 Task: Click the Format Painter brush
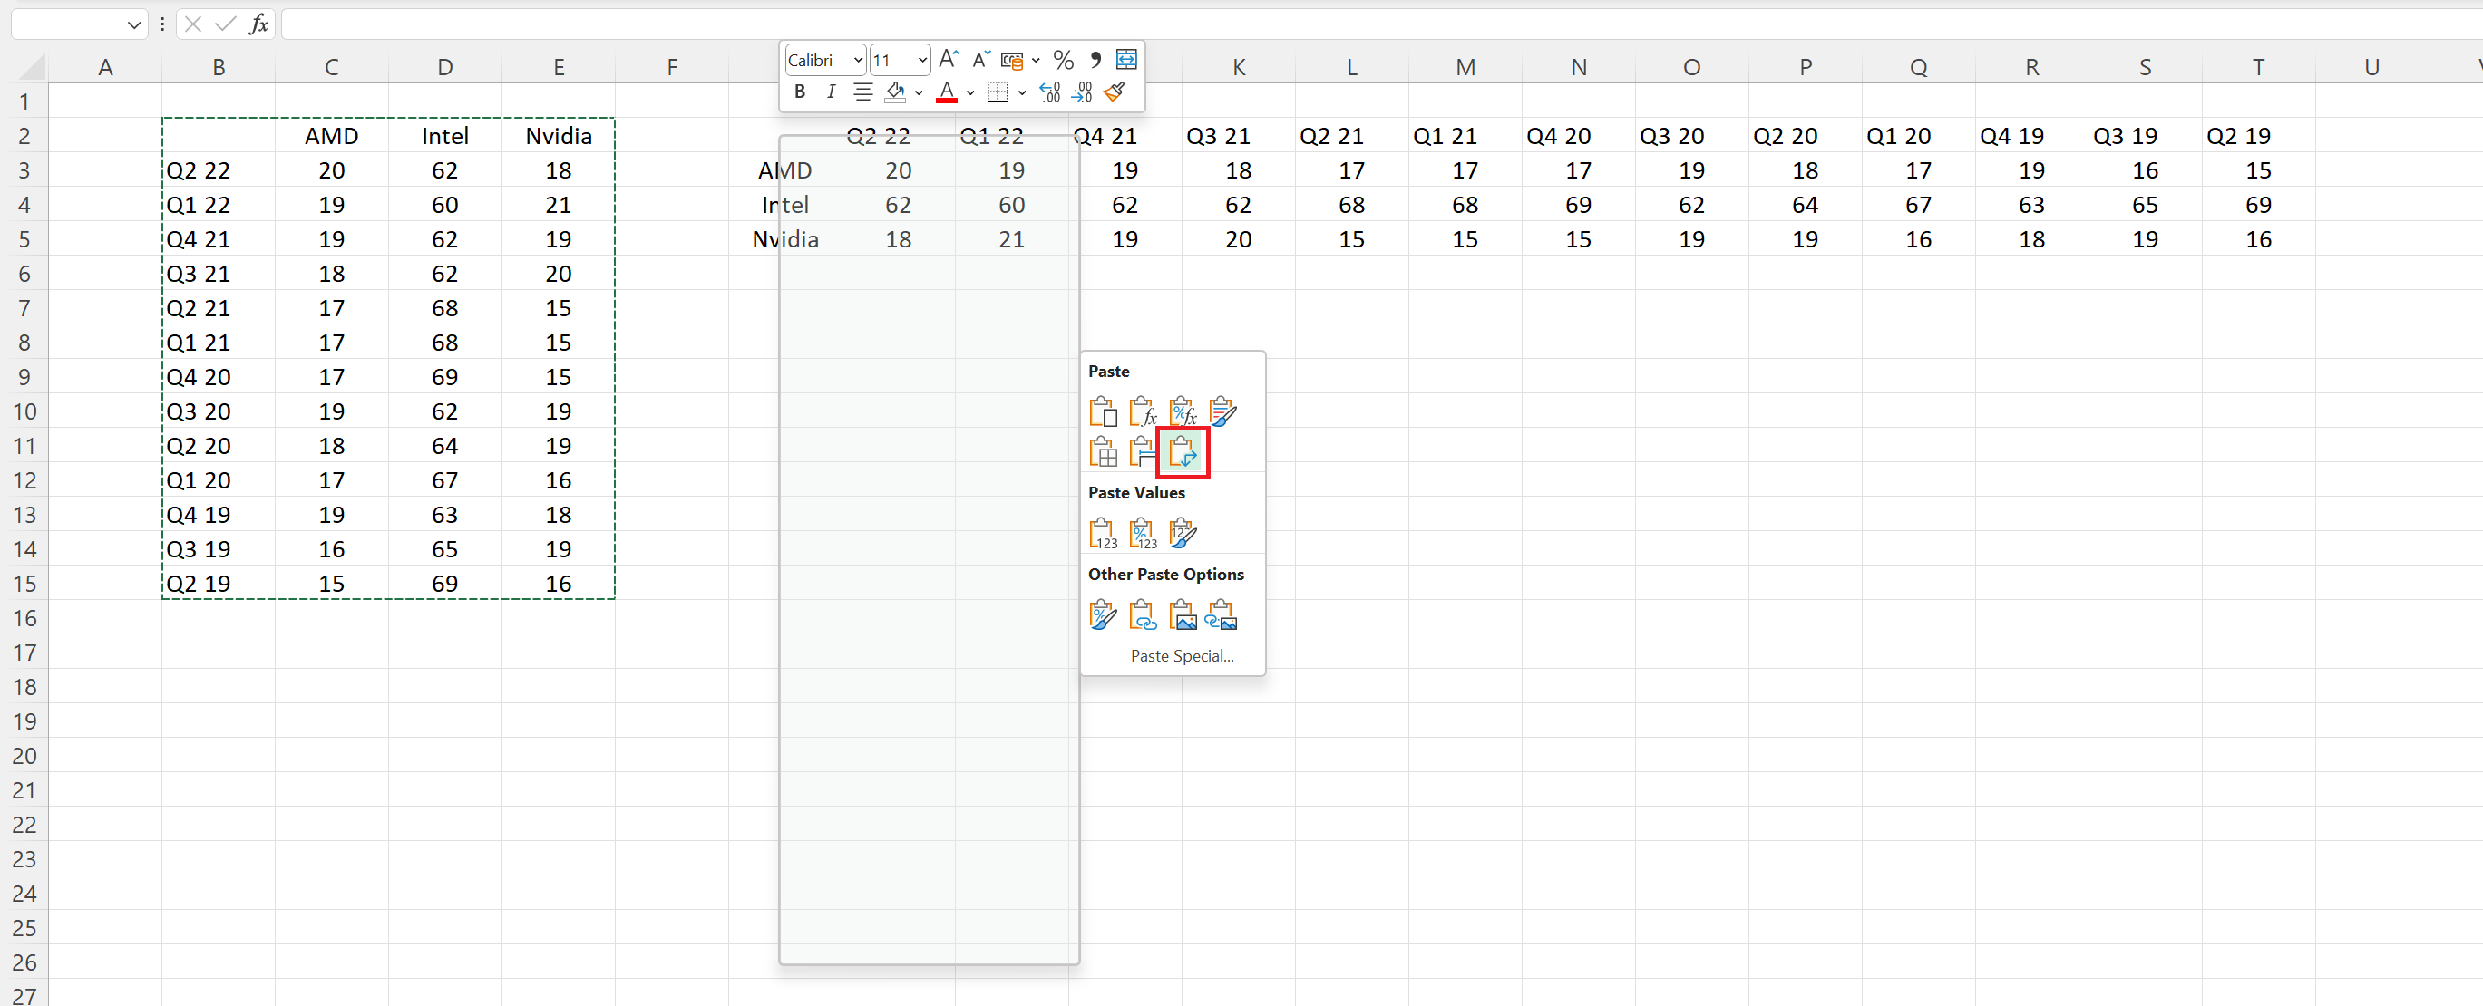click(x=1115, y=92)
